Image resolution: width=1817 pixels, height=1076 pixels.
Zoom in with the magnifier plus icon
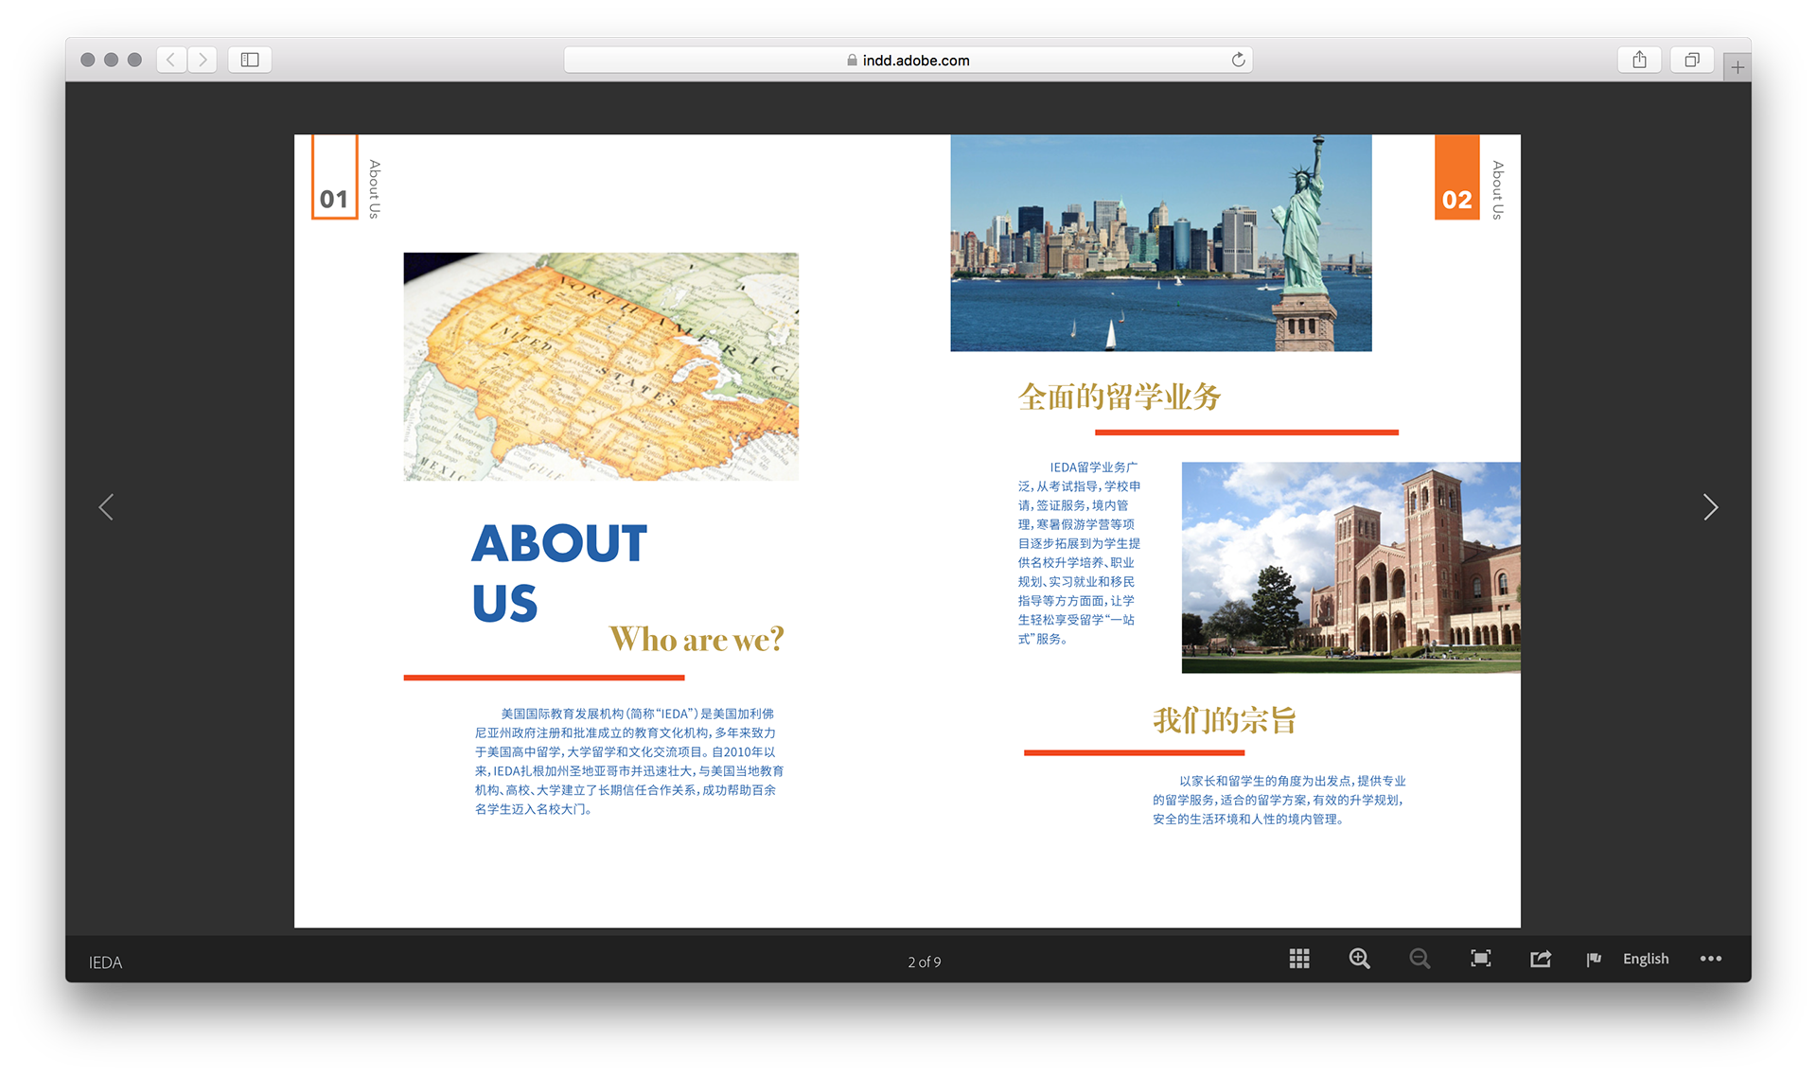pyautogui.click(x=1360, y=959)
